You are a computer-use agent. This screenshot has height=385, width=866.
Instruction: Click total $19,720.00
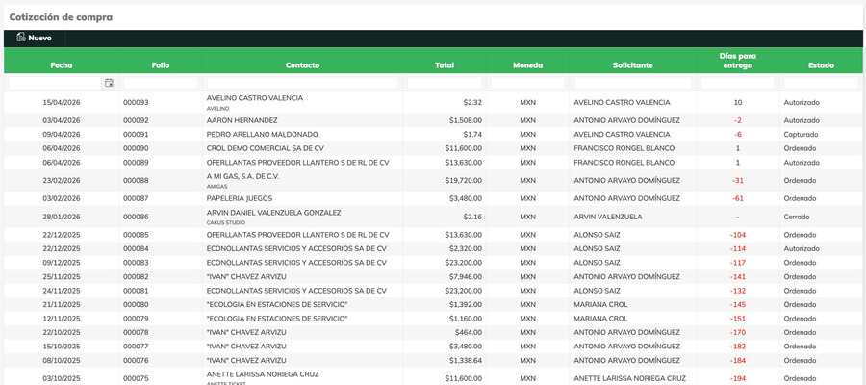pos(464,181)
